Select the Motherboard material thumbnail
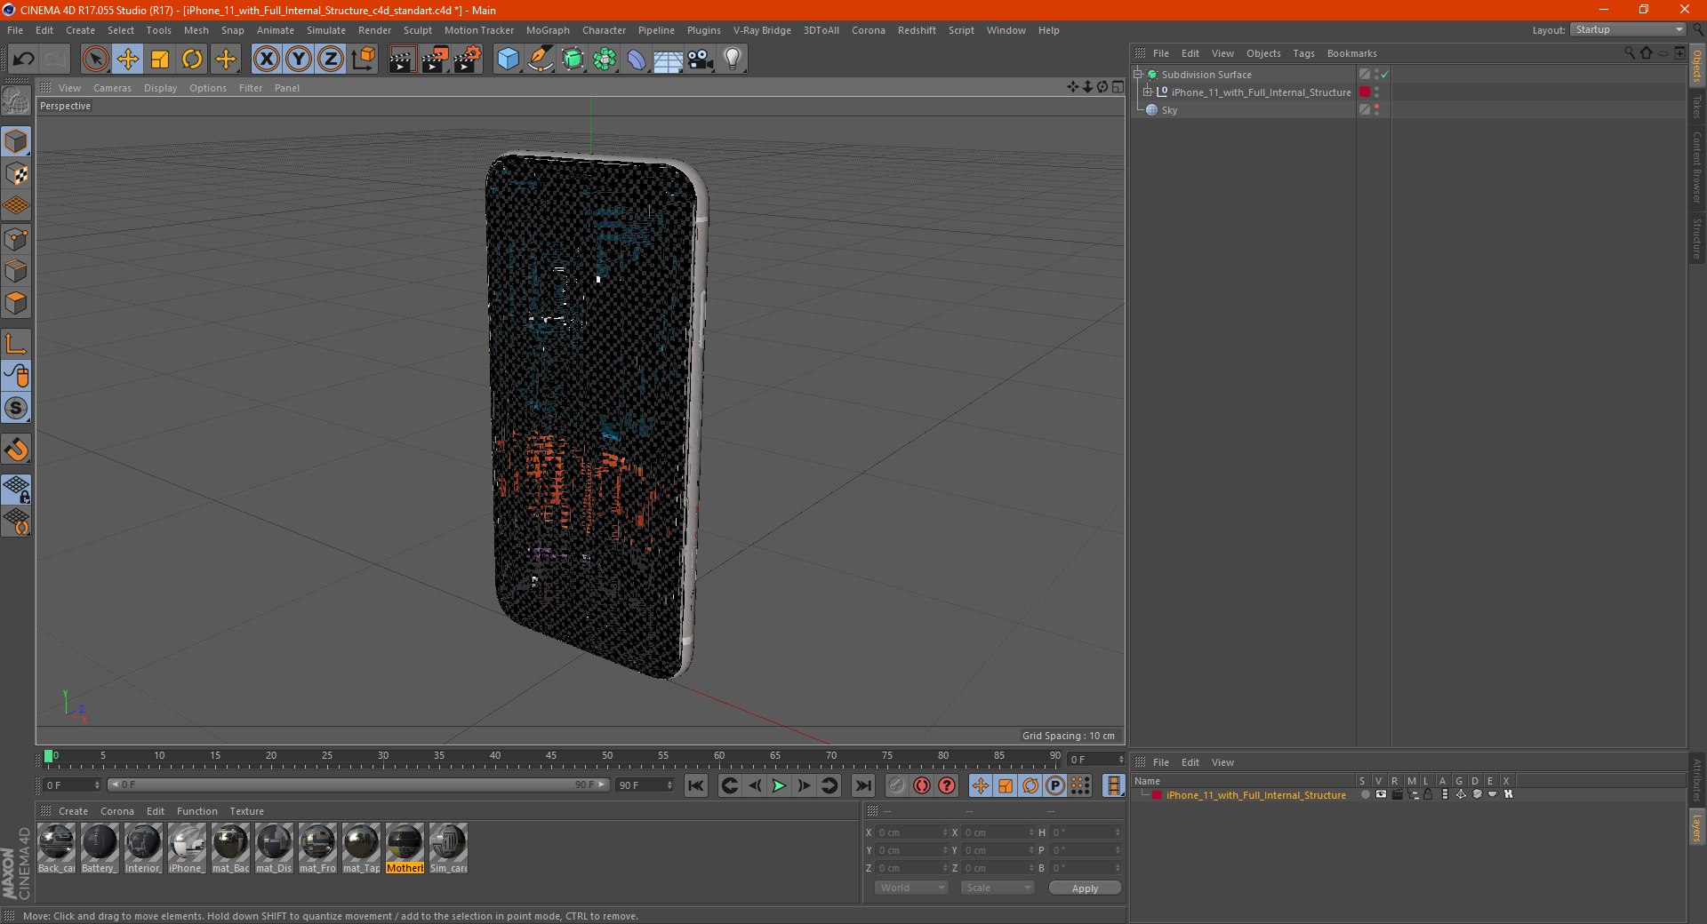 point(405,848)
